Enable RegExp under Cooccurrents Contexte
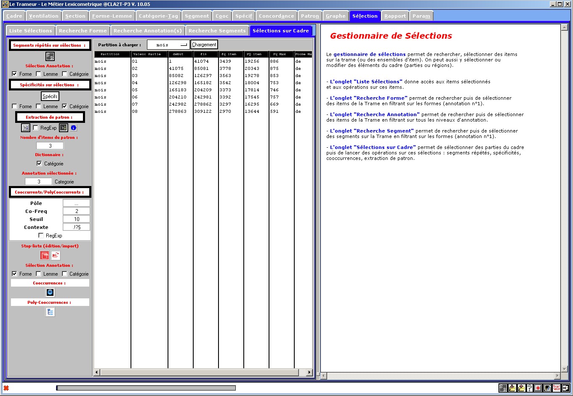This screenshot has width=573, height=396. tap(41, 235)
